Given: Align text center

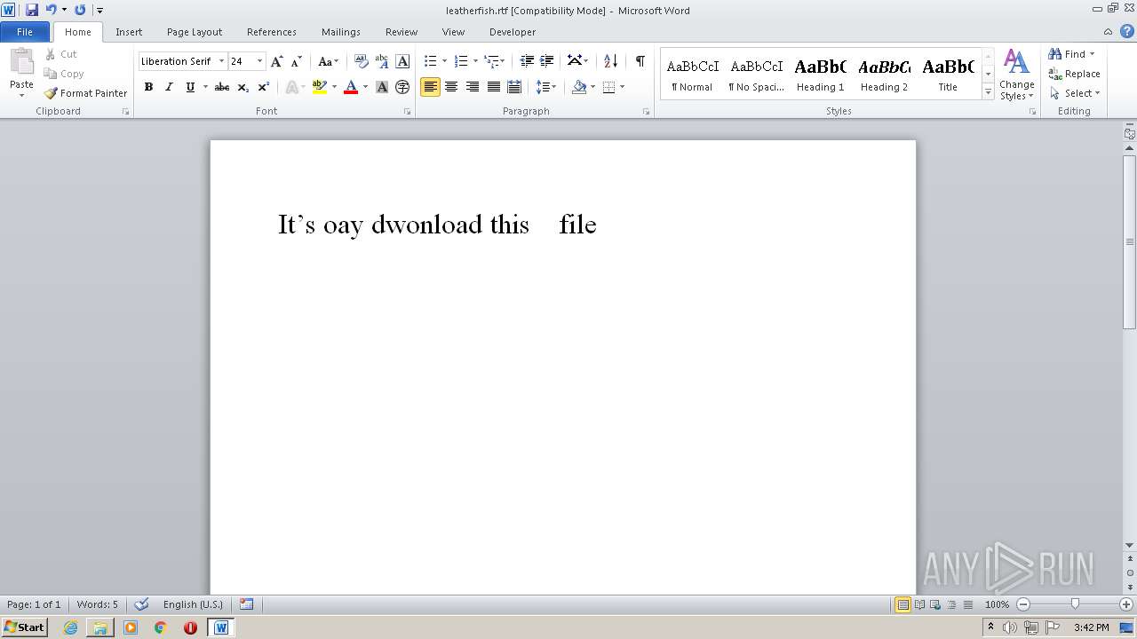Looking at the screenshot, I should point(451,87).
